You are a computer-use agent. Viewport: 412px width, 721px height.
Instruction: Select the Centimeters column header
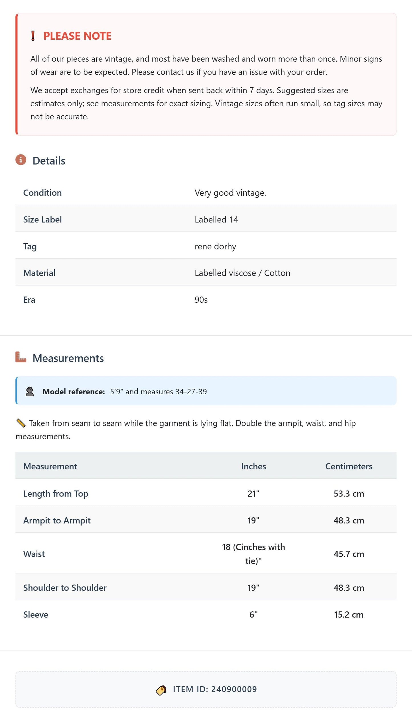tap(349, 466)
